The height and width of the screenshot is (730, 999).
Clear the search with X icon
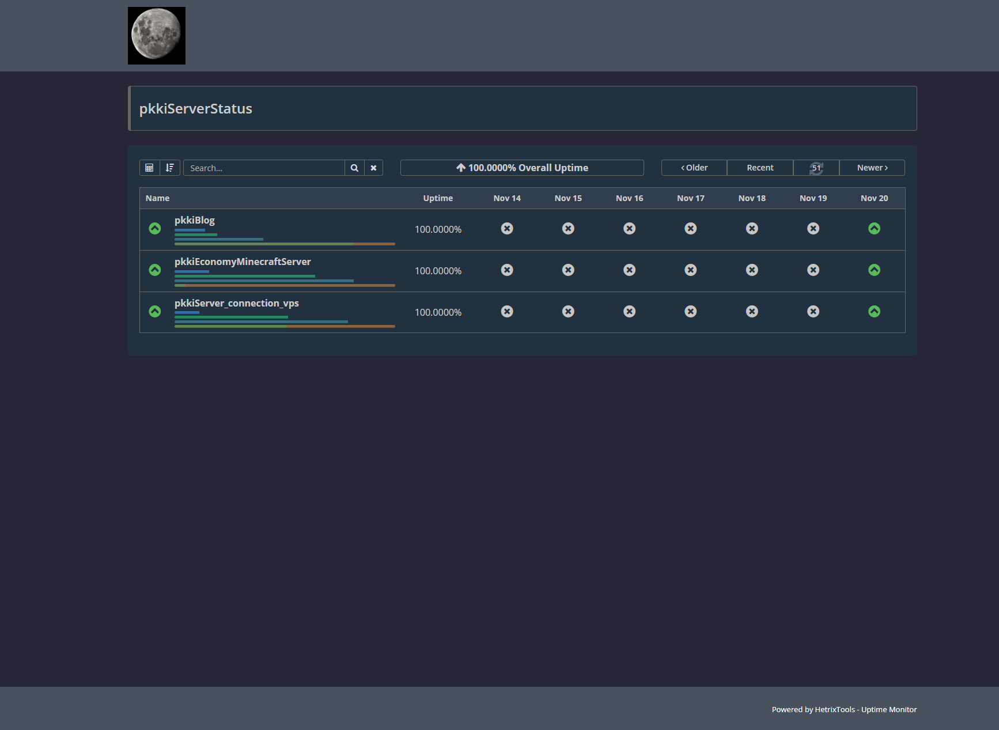(x=373, y=168)
